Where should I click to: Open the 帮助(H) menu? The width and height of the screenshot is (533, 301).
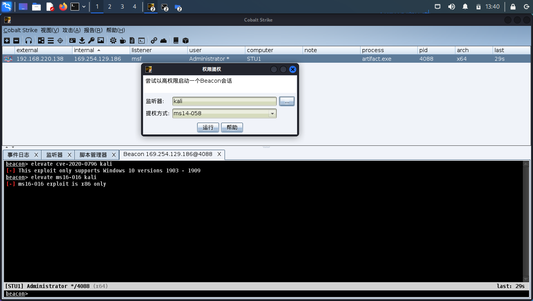(116, 30)
